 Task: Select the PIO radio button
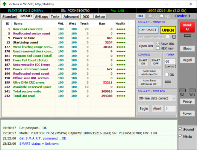pyautogui.click(x=162, y=16)
